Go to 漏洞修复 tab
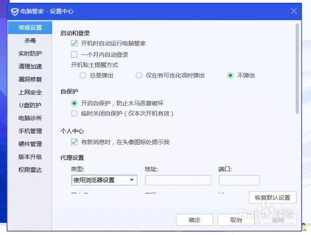The image size is (311, 235). [30, 79]
